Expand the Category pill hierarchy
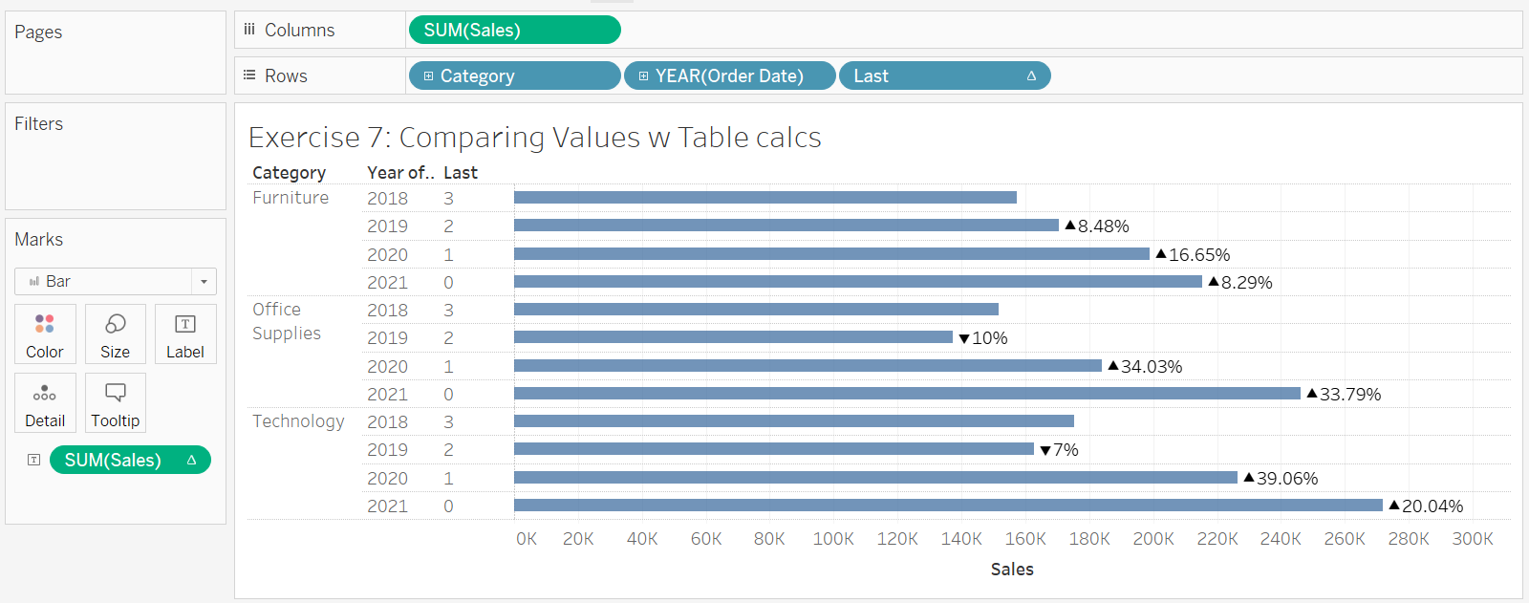This screenshot has height=603, width=1529. click(429, 76)
